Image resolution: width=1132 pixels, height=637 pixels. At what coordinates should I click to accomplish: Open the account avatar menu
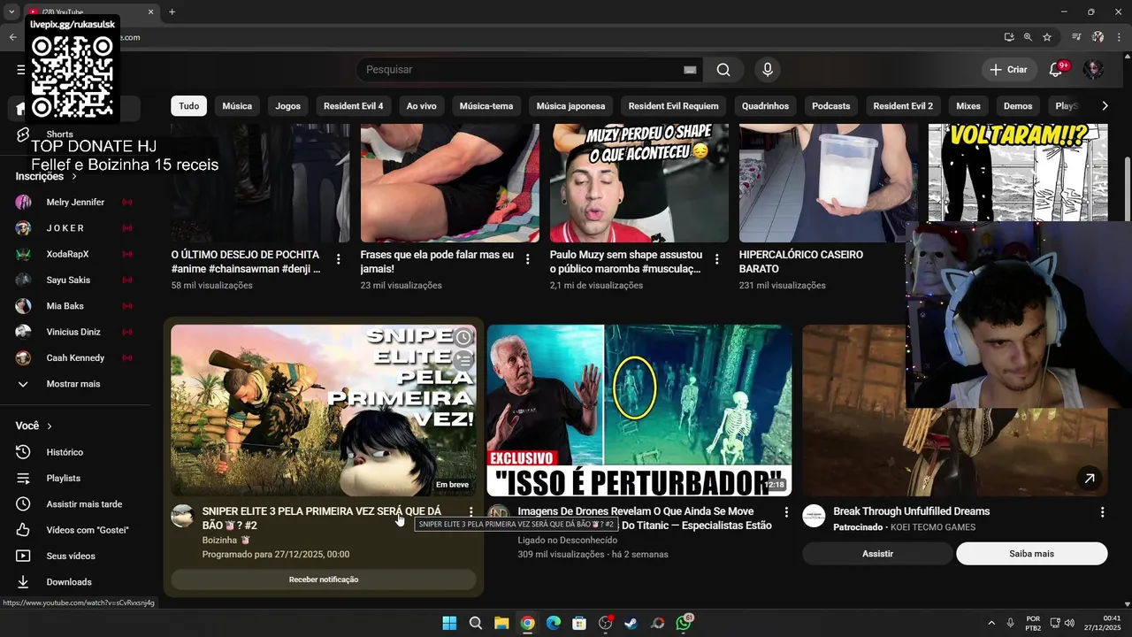1094,70
